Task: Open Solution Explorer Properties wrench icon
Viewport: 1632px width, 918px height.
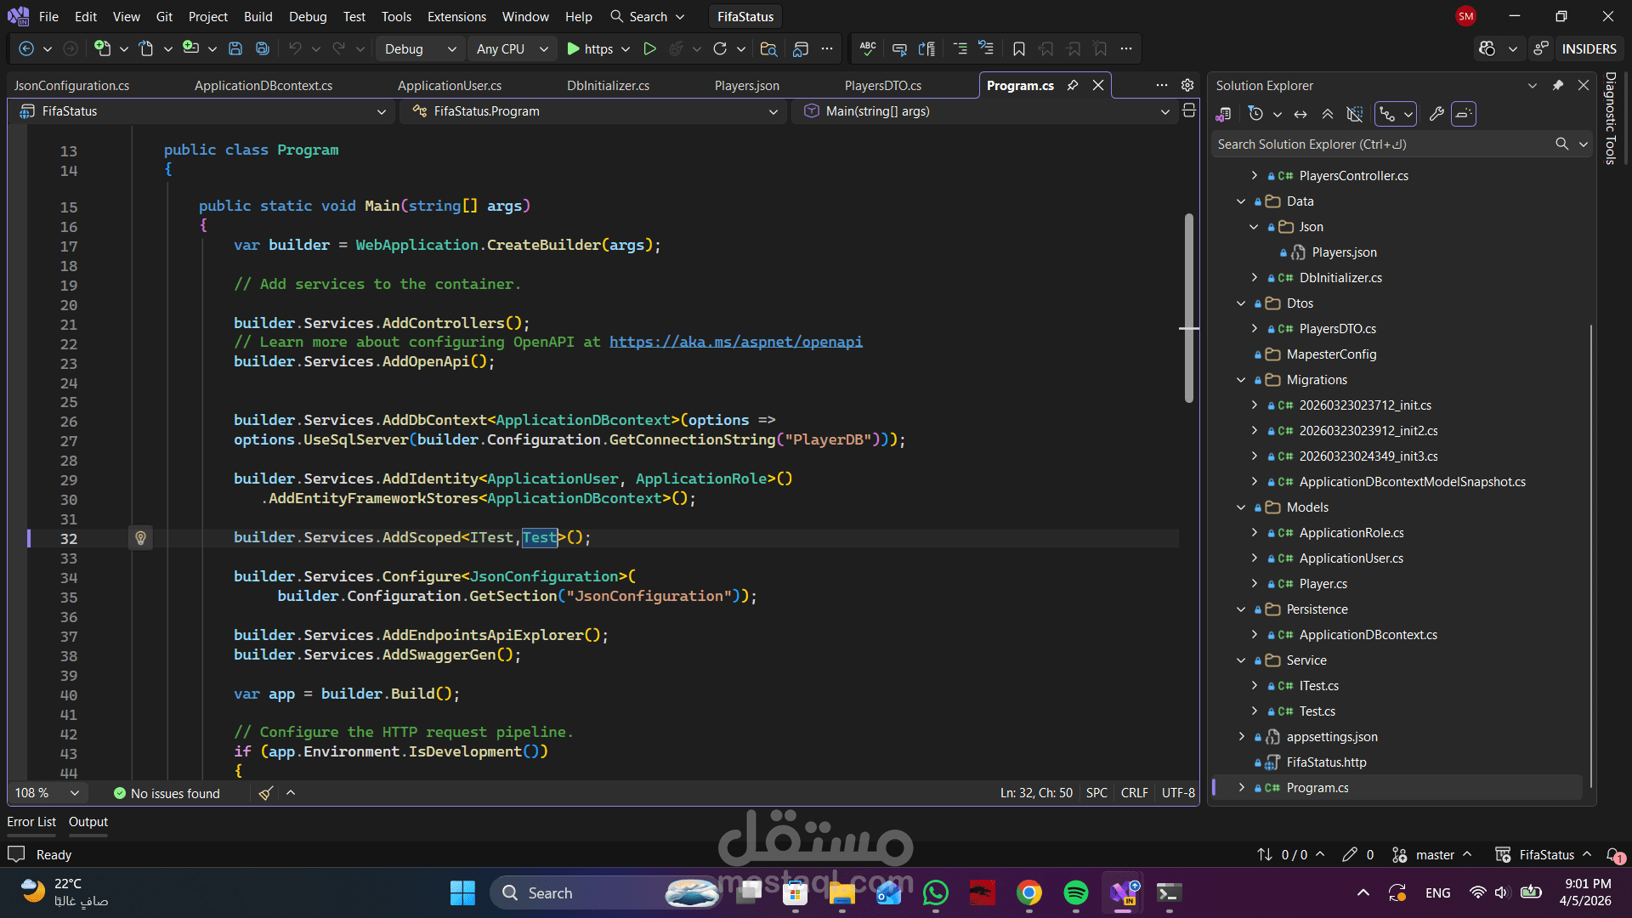Action: 1436,114
